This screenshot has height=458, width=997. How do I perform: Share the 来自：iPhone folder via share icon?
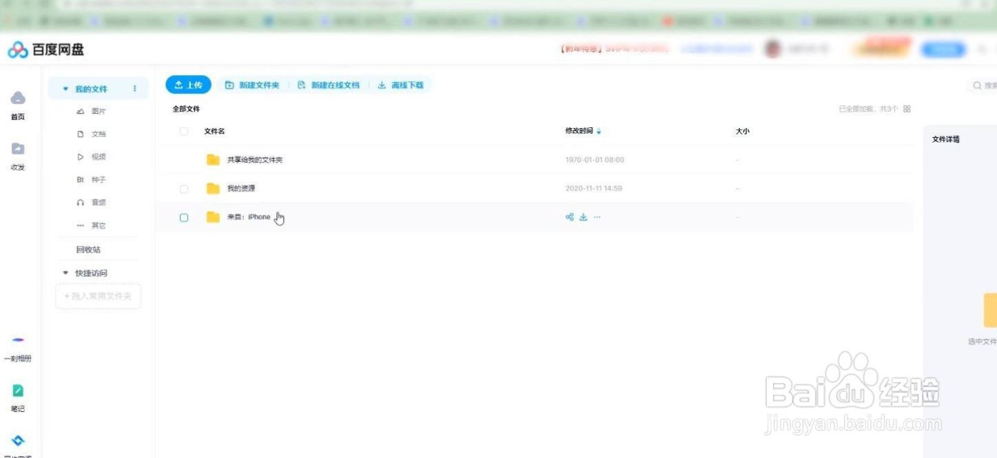click(x=568, y=216)
